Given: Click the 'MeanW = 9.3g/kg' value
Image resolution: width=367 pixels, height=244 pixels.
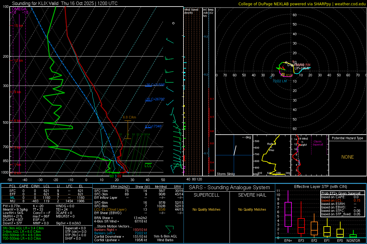Looking at the screenshot, I should 15,209.
